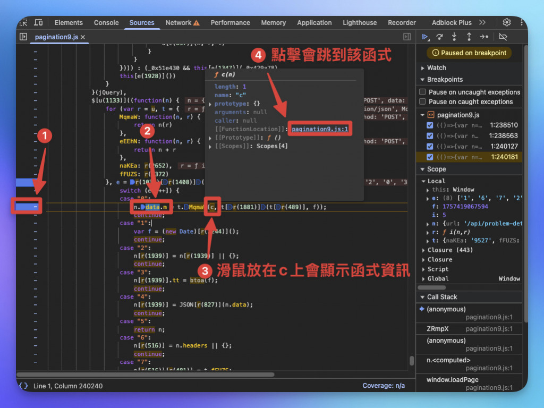Viewport: 544px width, 408px height.
Task: Expand [[Scopes]] in function tooltip
Action: [210, 147]
